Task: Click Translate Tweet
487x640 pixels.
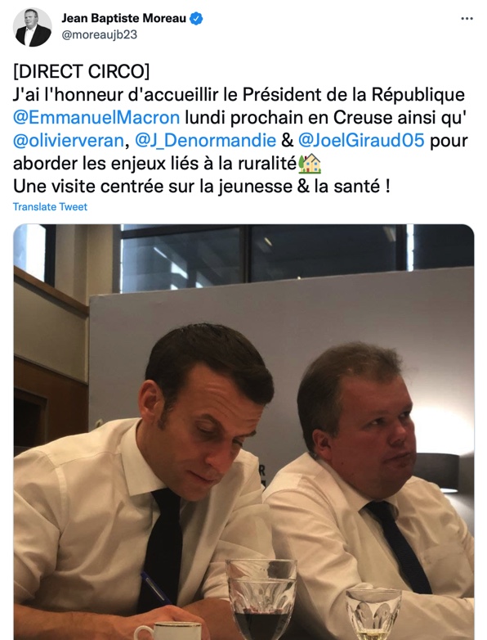Action: pyautogui.click(x=50, y=207)
